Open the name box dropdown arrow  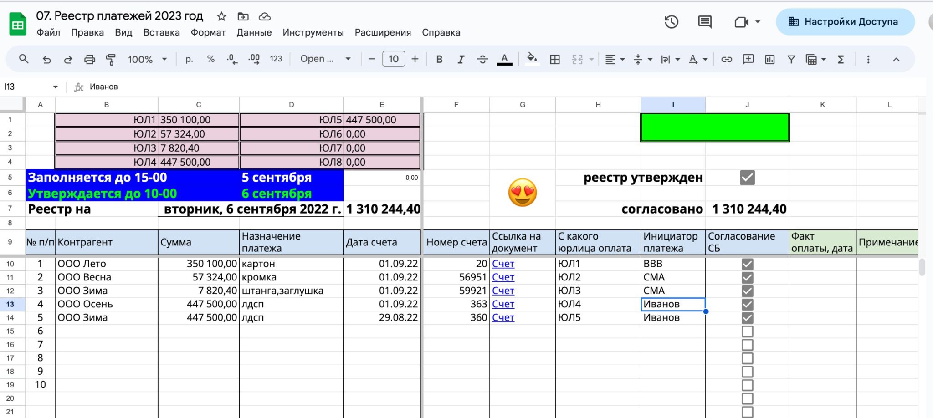pos(56,87)
